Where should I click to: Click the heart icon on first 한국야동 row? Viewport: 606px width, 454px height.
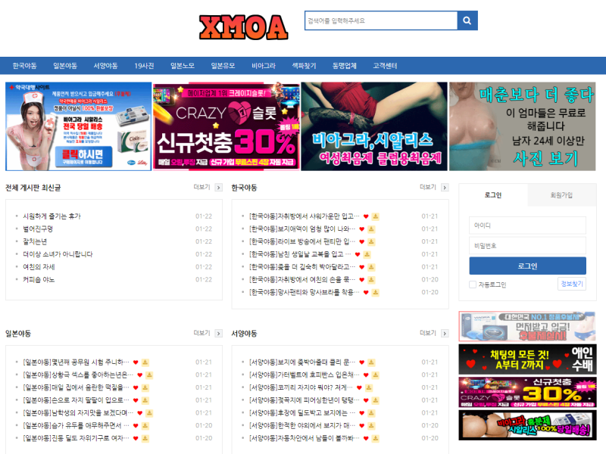pos(365,216)
